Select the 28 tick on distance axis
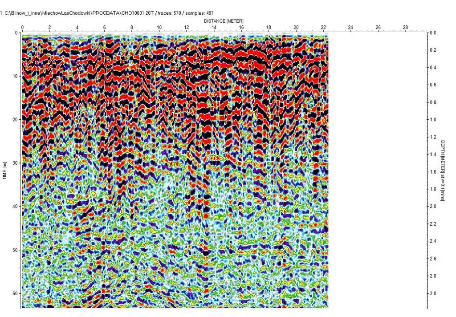 405,28
